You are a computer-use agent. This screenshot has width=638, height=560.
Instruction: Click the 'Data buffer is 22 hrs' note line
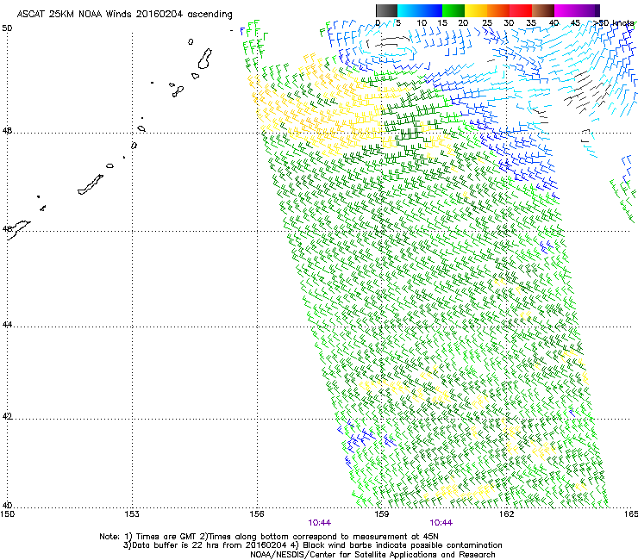(312, 545)
